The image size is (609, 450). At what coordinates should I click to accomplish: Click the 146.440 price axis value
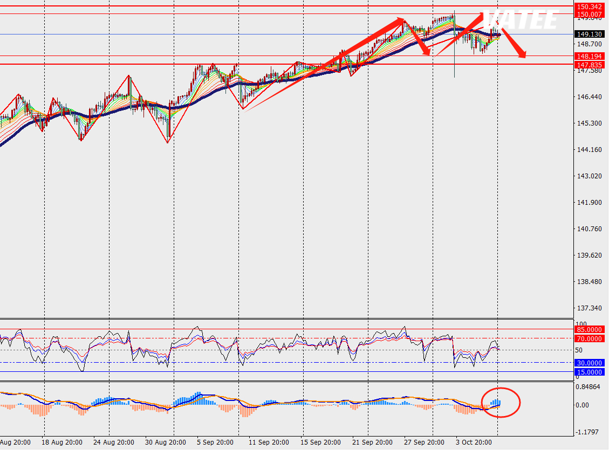pyautogui.click(x=590, y=97)
